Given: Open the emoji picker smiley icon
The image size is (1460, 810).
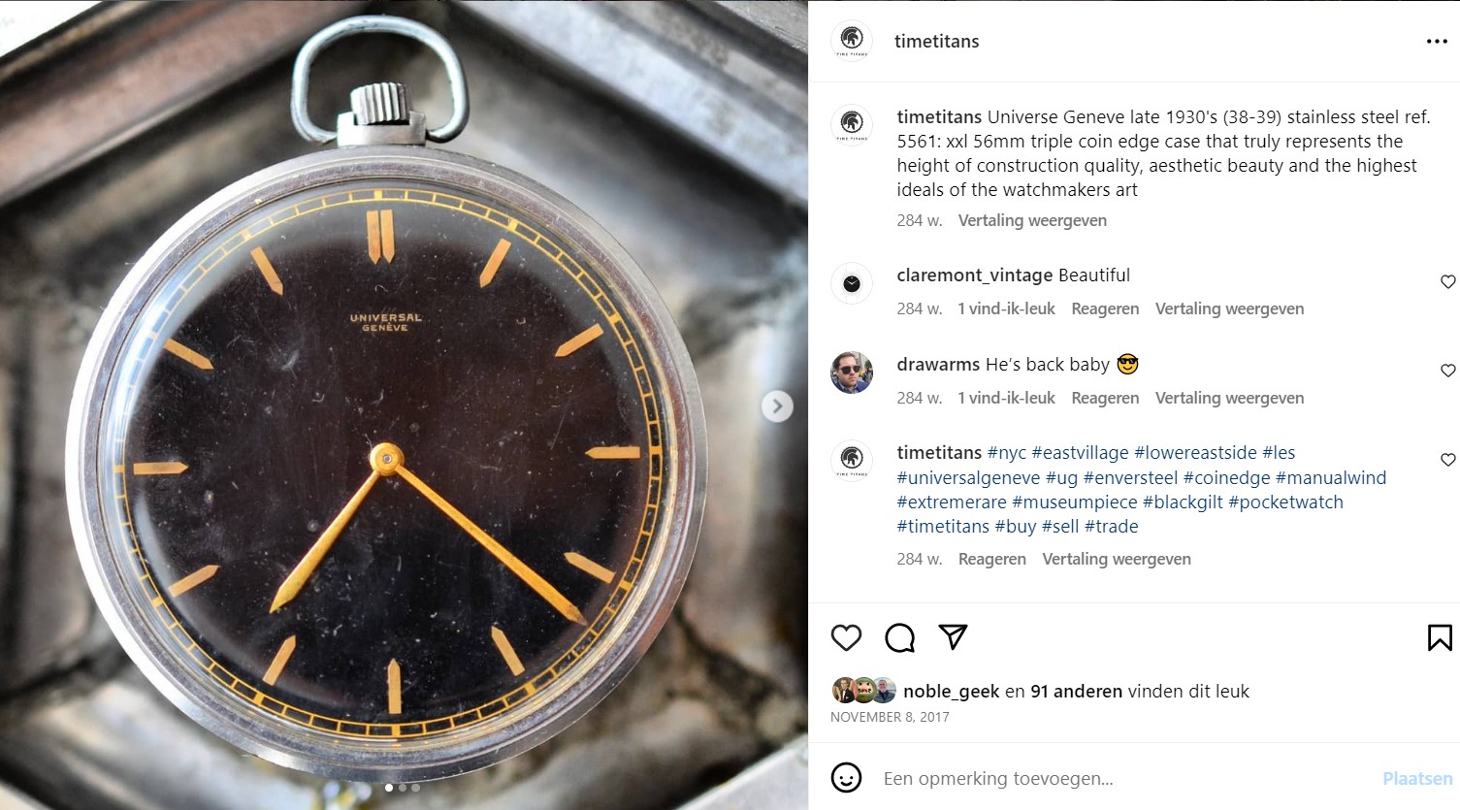Looking at the screenshot, I should click(846, 778).
